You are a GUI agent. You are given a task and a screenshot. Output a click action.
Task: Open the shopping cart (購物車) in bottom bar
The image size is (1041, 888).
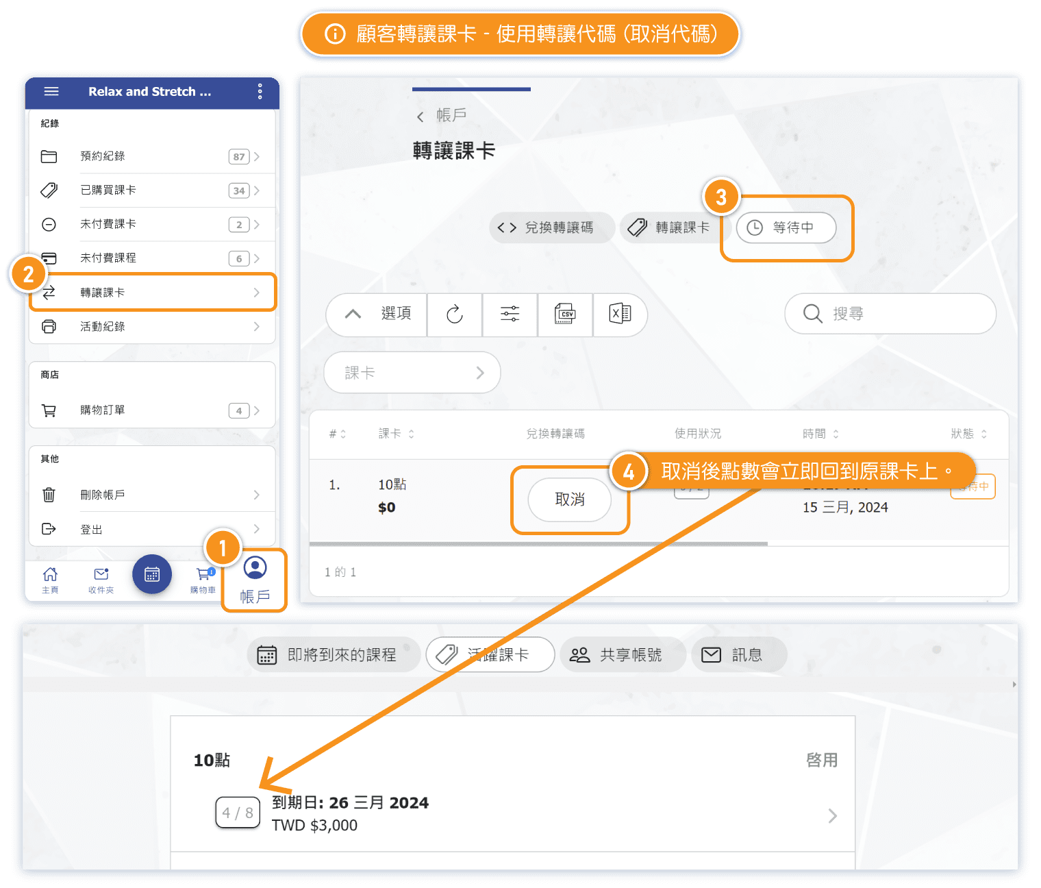(203, 579)
